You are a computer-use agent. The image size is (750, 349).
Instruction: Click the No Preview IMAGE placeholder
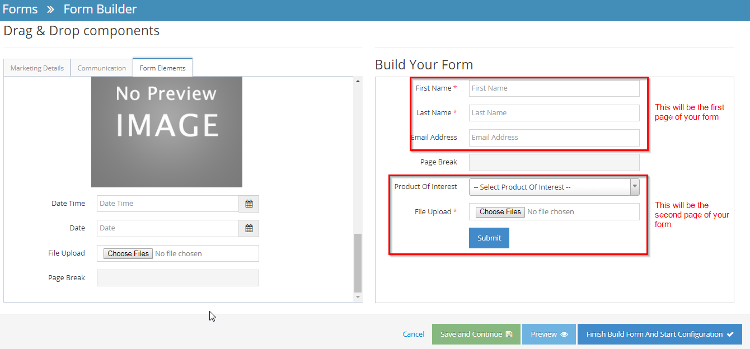coord(166,131)
